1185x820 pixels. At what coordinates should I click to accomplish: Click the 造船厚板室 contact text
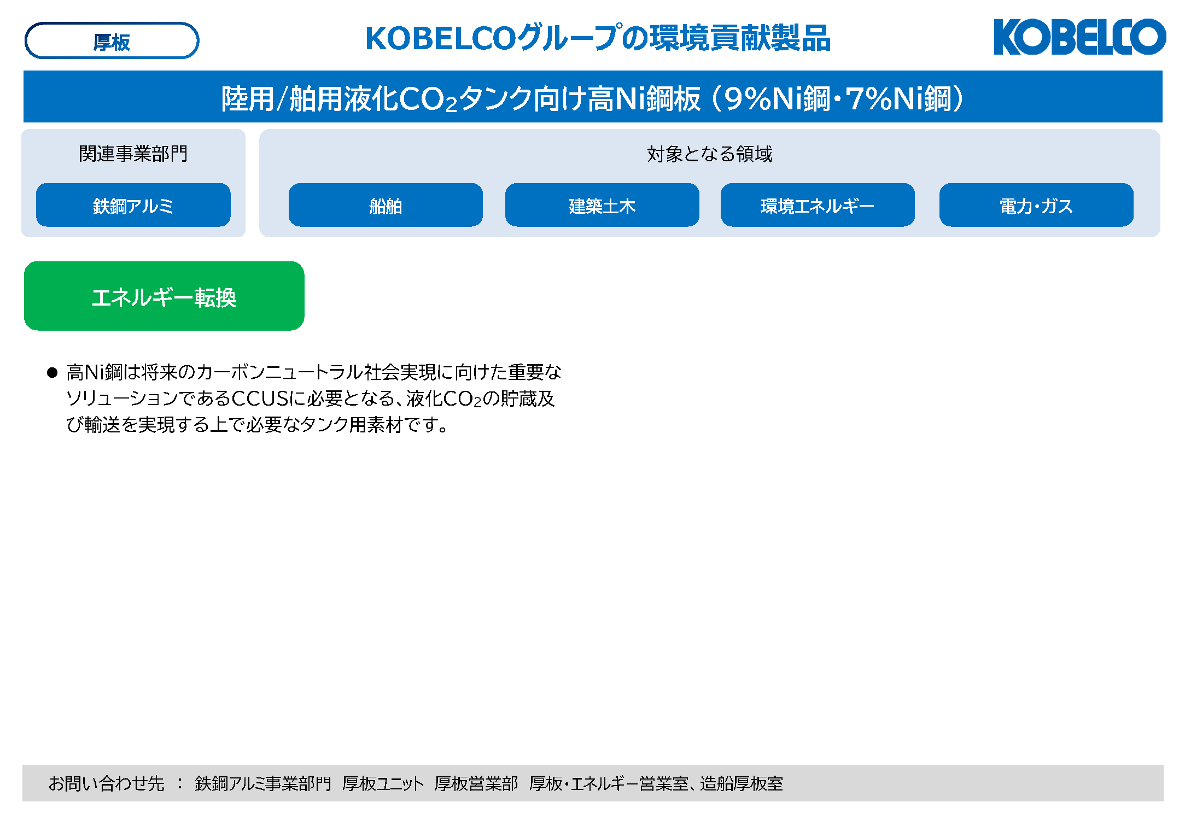tap(742, 783)
